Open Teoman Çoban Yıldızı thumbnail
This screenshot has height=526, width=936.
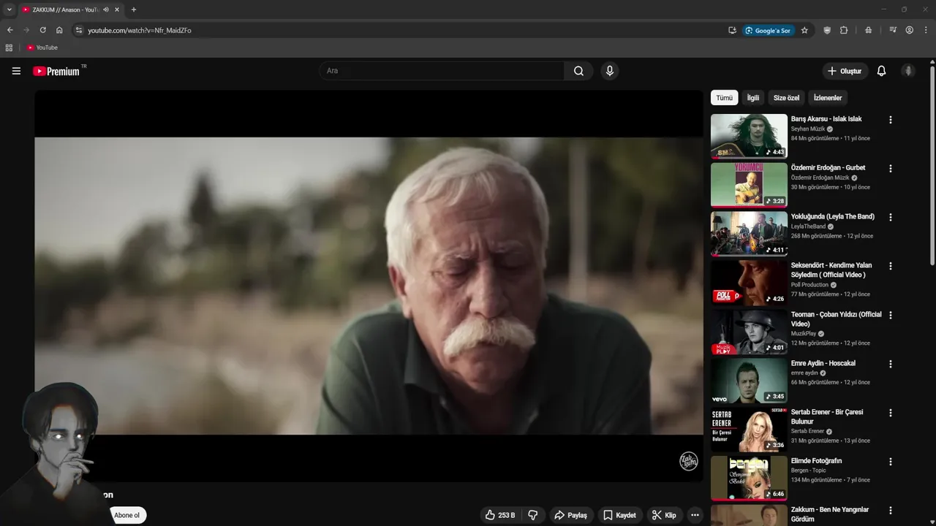tap(749, 332)
